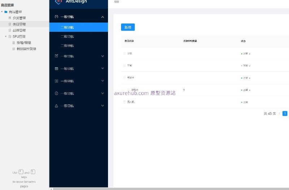Click the page icon next to 分类管理

[x=10, y=18]
